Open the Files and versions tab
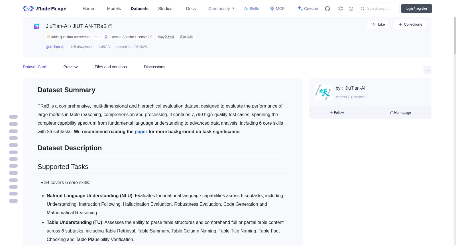 pos(111,67)
